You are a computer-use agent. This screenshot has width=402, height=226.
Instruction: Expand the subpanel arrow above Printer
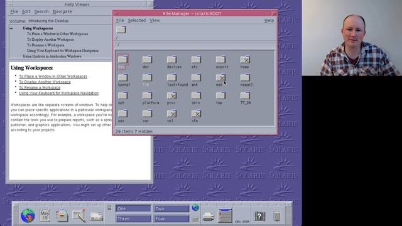(x=208, y=204)
